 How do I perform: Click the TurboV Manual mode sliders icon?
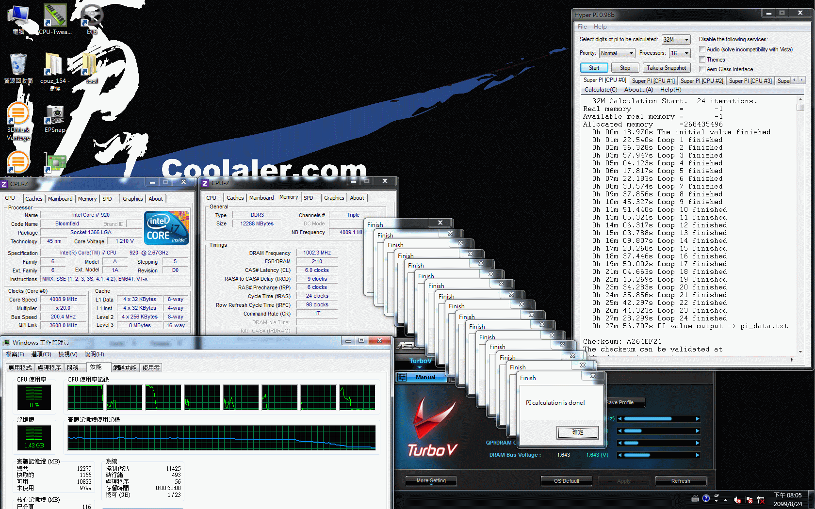[402, 377]
